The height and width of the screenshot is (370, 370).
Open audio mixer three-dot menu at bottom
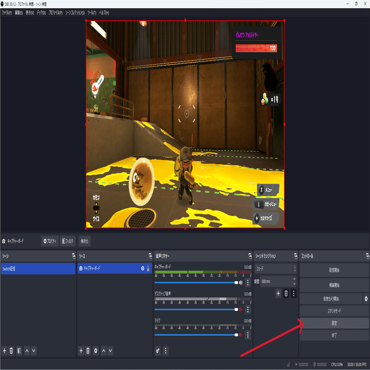(x=165, y=351)
